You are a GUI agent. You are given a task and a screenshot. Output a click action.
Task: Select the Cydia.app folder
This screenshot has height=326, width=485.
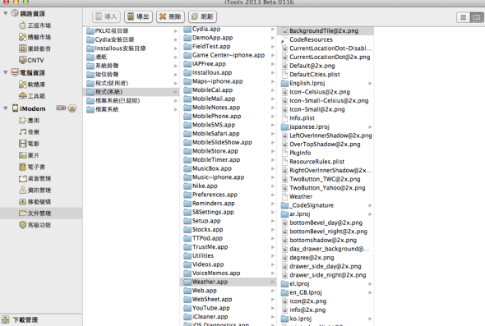(228, 29)
